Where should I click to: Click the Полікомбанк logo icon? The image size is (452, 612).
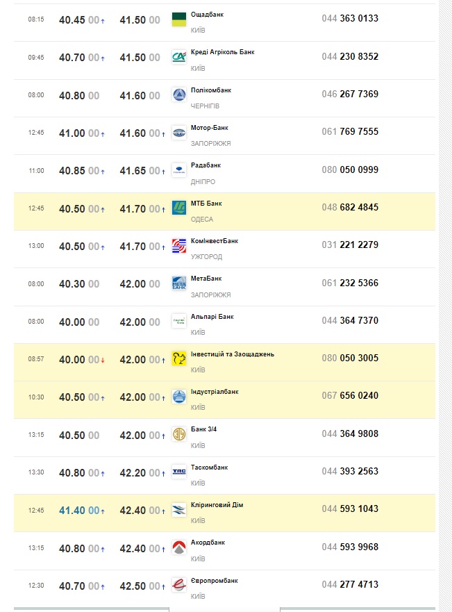[x=179, y=95]
